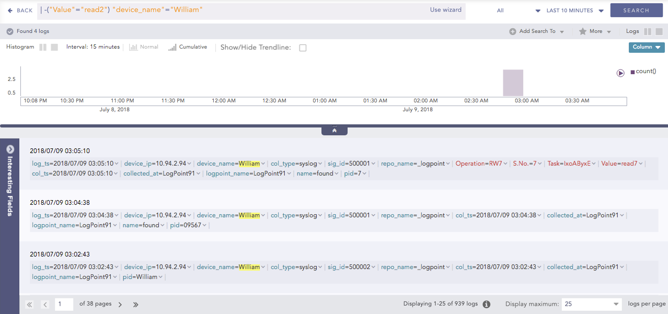Click the circled play icon beside count()
This screenshot has height=314, width=668.
620,73
